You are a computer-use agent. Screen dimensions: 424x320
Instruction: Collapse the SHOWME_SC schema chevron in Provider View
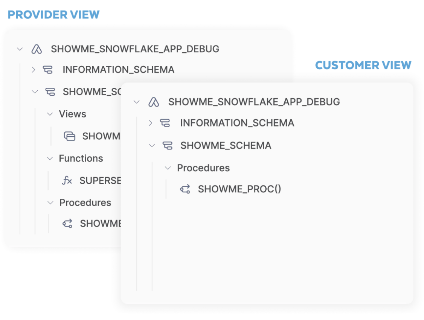coord(35,92)
